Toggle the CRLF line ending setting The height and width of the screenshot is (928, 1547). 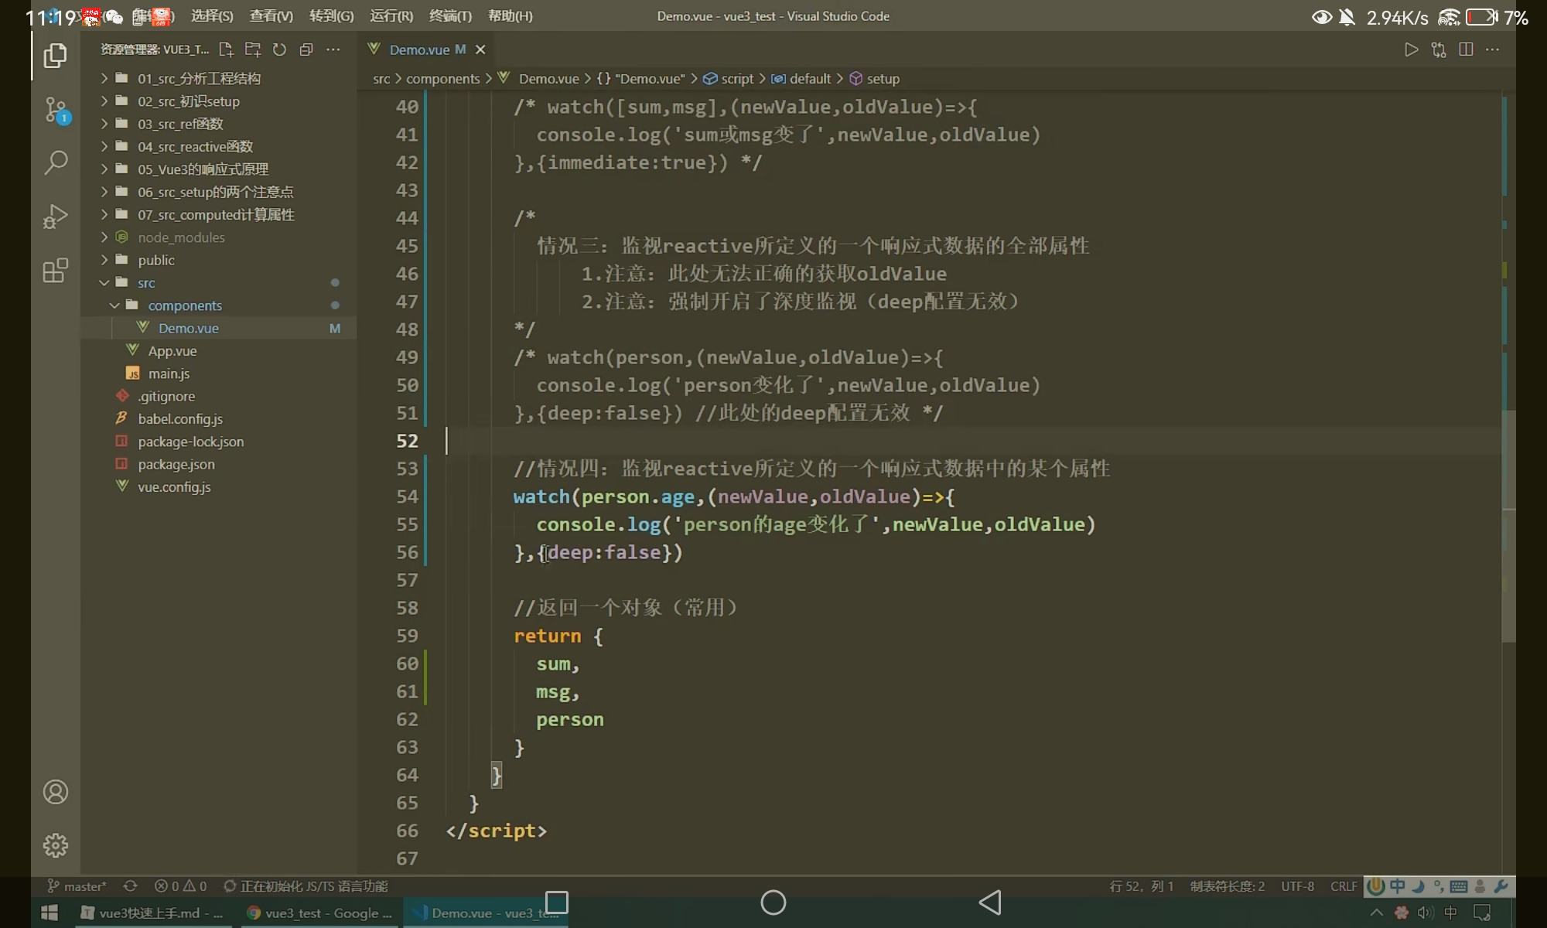point(1343,886)
